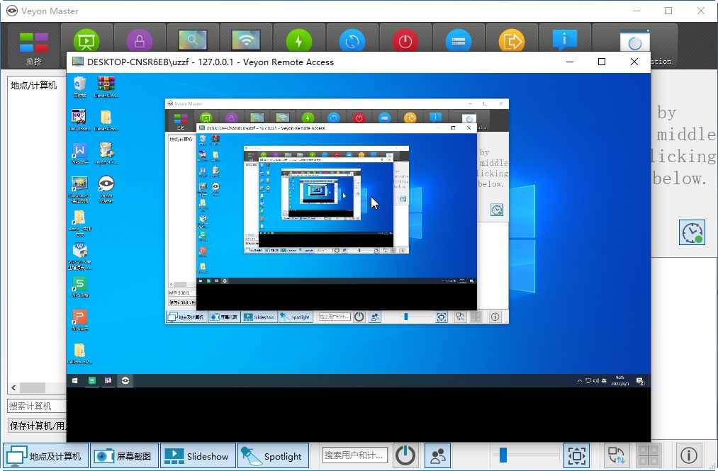718x471 pixels.
Task: Toggle the 屏幕截图 screenshots panel button
Action: click(x=124, y=456)
